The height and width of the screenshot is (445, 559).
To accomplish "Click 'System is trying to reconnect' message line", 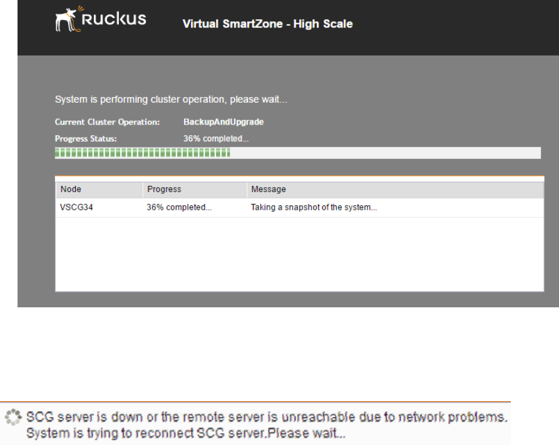I will coord(186,433).
